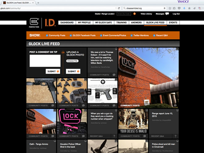Click the Log Out link
This screenshot has width=204, height=153.
pyautogui.click(x=176, y=14)
